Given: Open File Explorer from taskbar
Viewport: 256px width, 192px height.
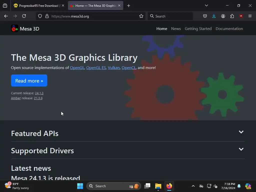Looking at the screenshot, I should [158, 186].
